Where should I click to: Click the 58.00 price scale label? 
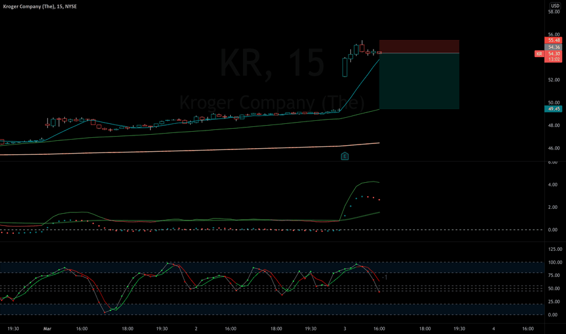point(554,12)
